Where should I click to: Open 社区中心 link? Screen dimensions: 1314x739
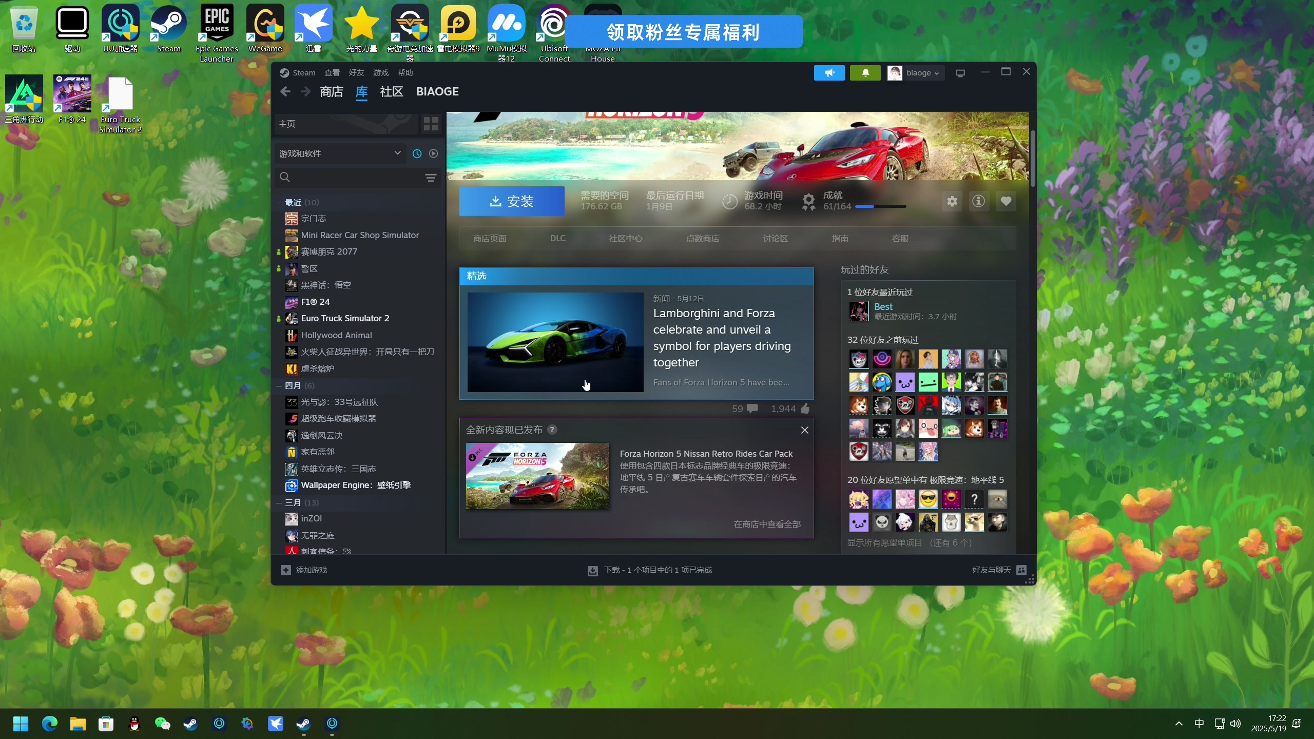pos(626,239)
